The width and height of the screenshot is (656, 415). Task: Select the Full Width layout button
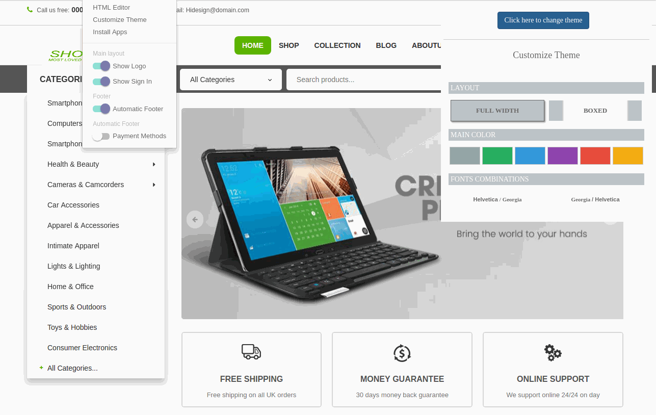497,111
